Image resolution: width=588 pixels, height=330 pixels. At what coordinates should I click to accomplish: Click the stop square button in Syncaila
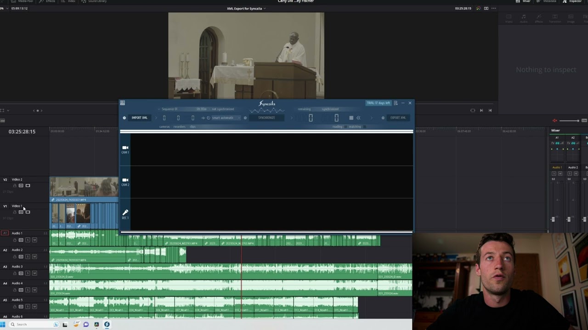351,118
